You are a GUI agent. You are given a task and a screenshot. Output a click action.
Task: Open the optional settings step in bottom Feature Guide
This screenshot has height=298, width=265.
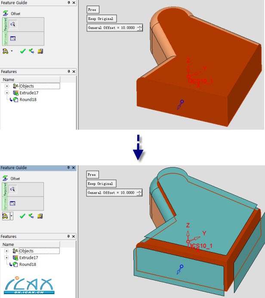tap(12, 204)
